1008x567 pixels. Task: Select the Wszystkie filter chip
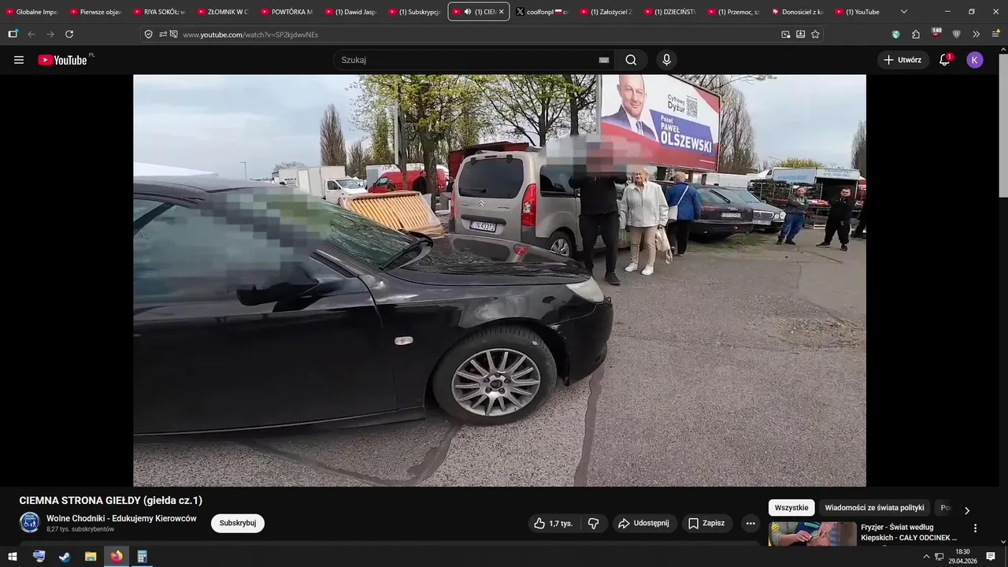point(791,508)
